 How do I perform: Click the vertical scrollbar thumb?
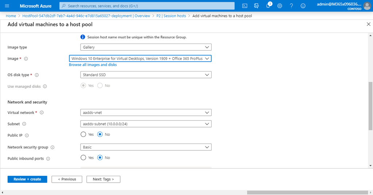[x=370, y=105]
